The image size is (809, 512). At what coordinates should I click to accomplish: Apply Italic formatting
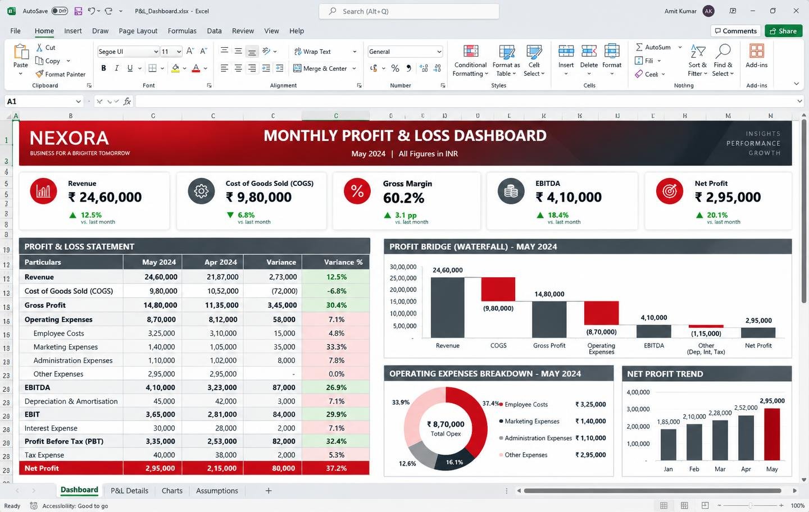pos(117,68)
